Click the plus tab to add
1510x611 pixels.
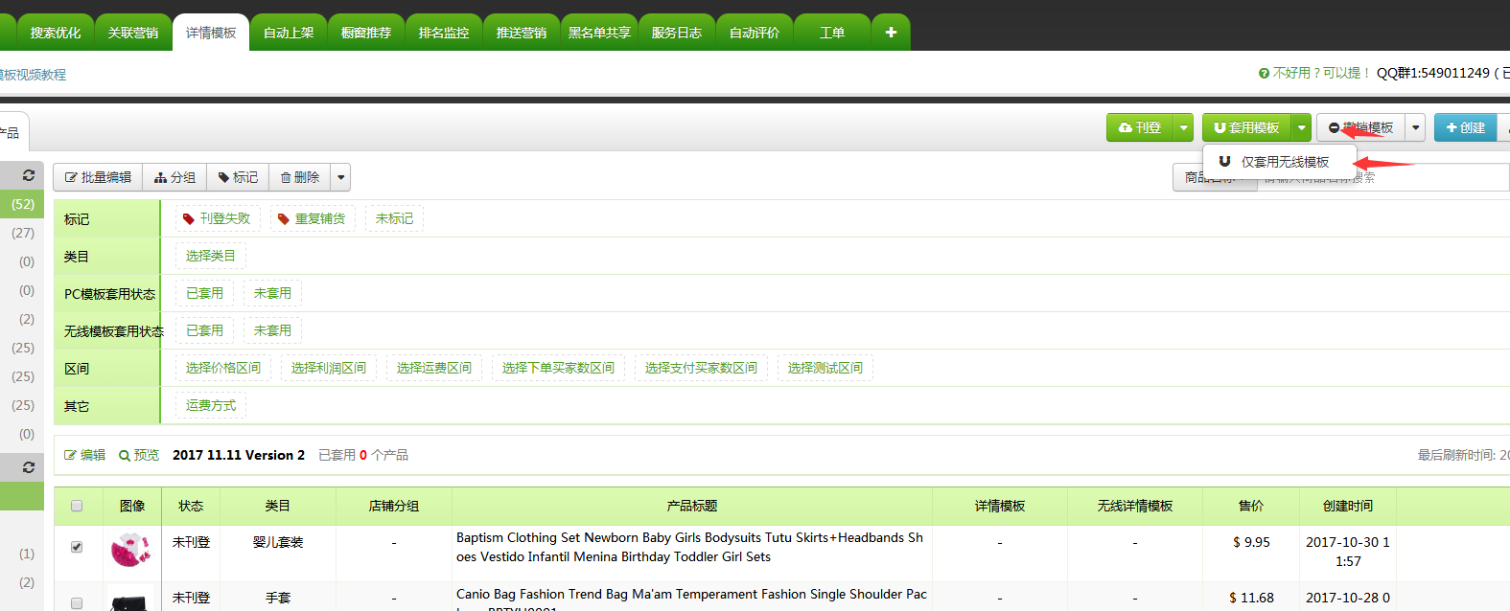pos(891,33)
